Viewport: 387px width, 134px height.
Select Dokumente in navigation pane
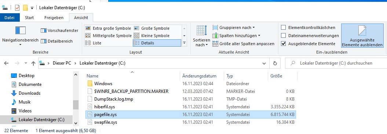click(x=30, y=84)
